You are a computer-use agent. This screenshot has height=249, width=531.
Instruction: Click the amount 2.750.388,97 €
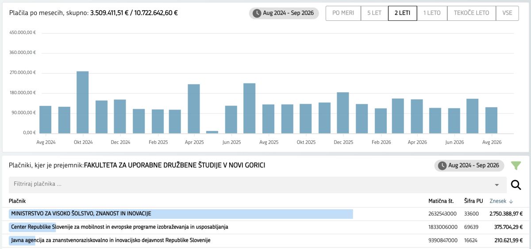click(506, 214)
